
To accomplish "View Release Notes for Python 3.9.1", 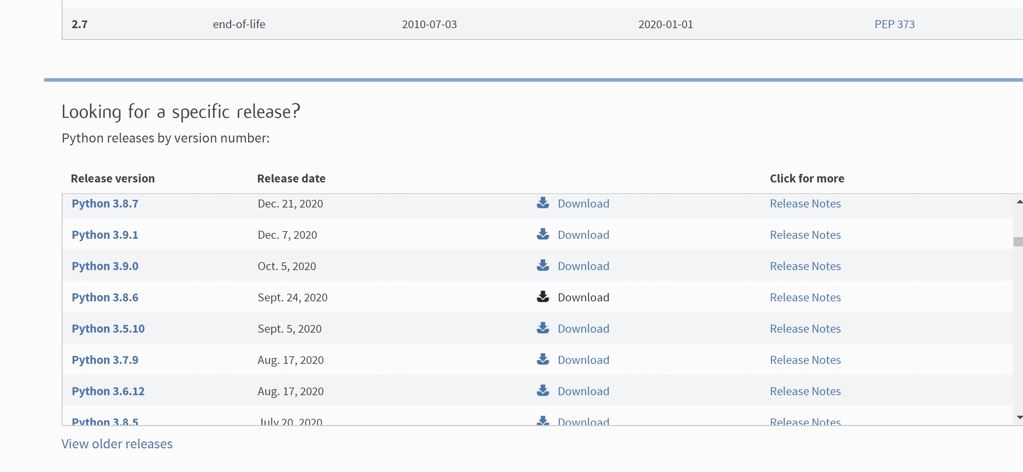I will (805, 235).
